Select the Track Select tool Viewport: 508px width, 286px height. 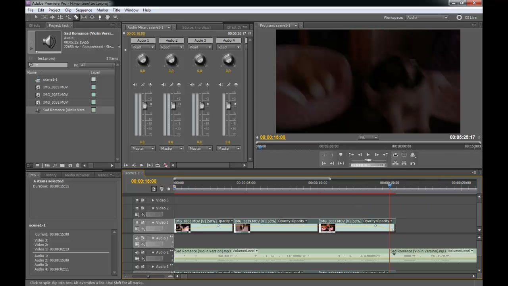[44, 17]
